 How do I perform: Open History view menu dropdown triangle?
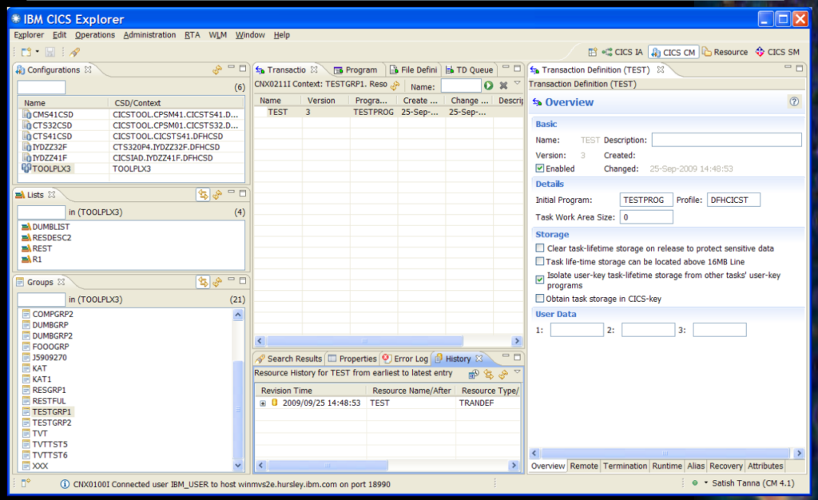pos(517,371)
